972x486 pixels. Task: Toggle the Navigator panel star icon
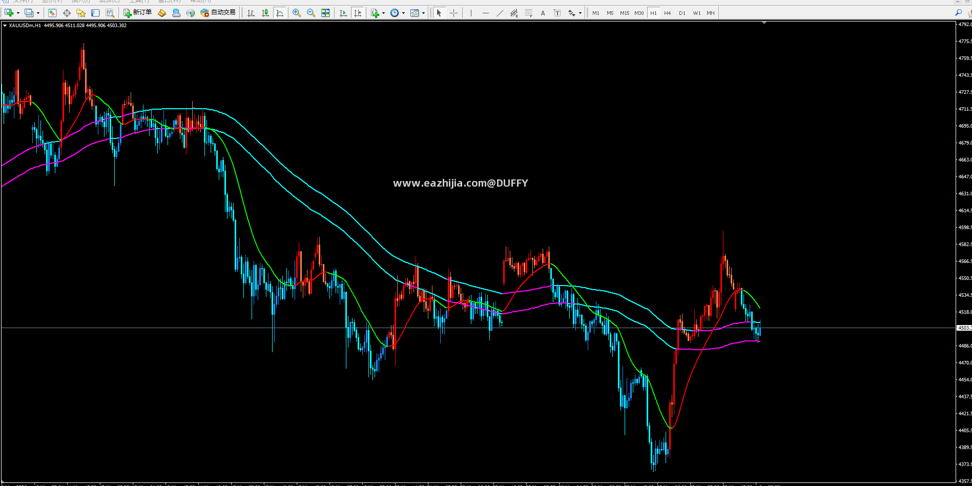pos(81,13)
